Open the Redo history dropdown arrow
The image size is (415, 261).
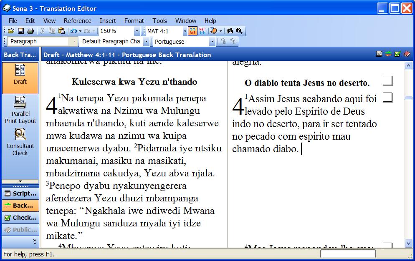pyautogui.click(x=94, y=31)
